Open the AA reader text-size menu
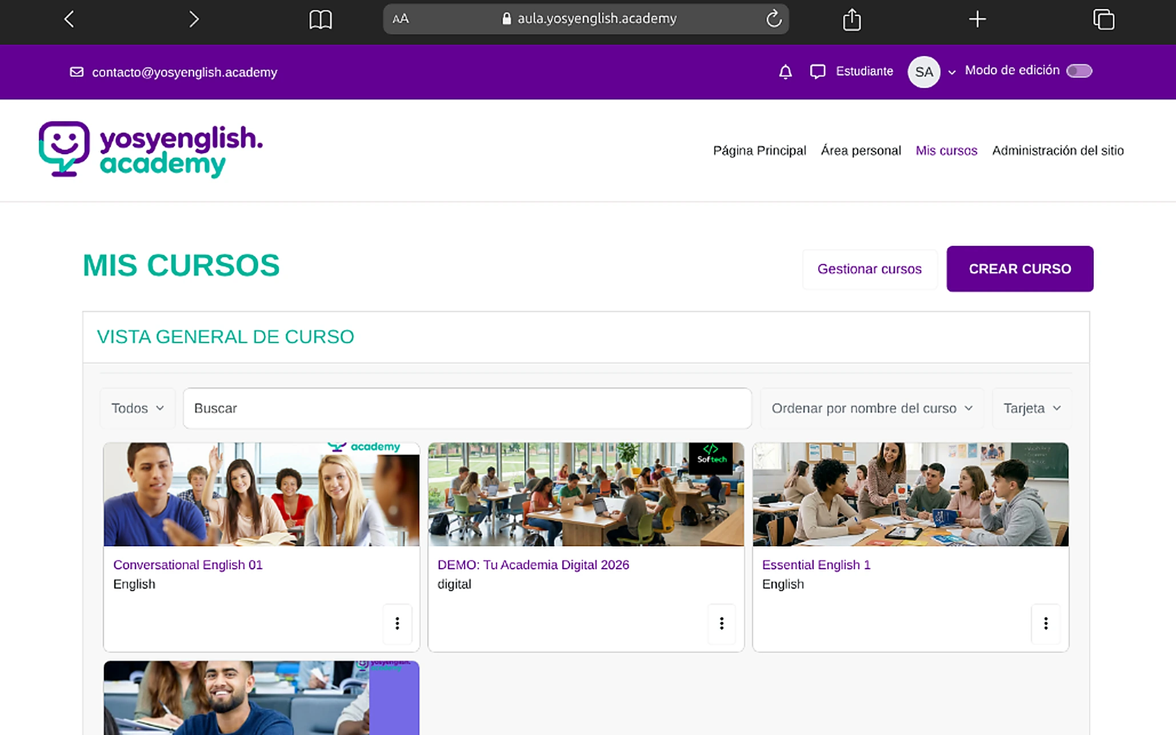 click(401, 19)
